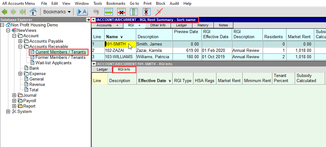This screenshot has width=326, height=147.
Task: Click the delete row table icon
Action: pos(121,12)
